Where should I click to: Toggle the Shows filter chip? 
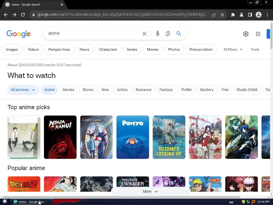[88, 90]
